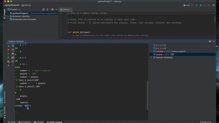The height and width of the screenshot is (123, 219).
Task: Click the 'I have a pencil 100' output
Action: click(28, 86)
